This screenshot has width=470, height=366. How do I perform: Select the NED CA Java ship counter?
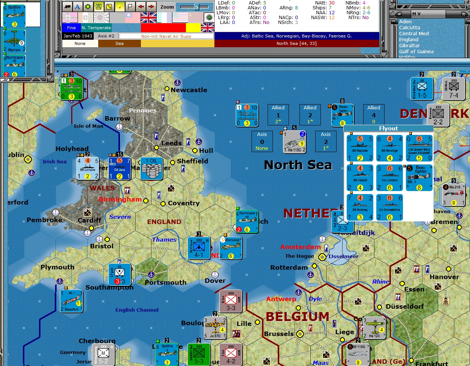coord(120,169)
